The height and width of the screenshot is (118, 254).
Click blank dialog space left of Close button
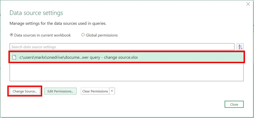[x=169, y=104]
